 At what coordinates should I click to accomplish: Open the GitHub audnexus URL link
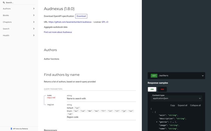pyautogui.click(x=70, y=22)
